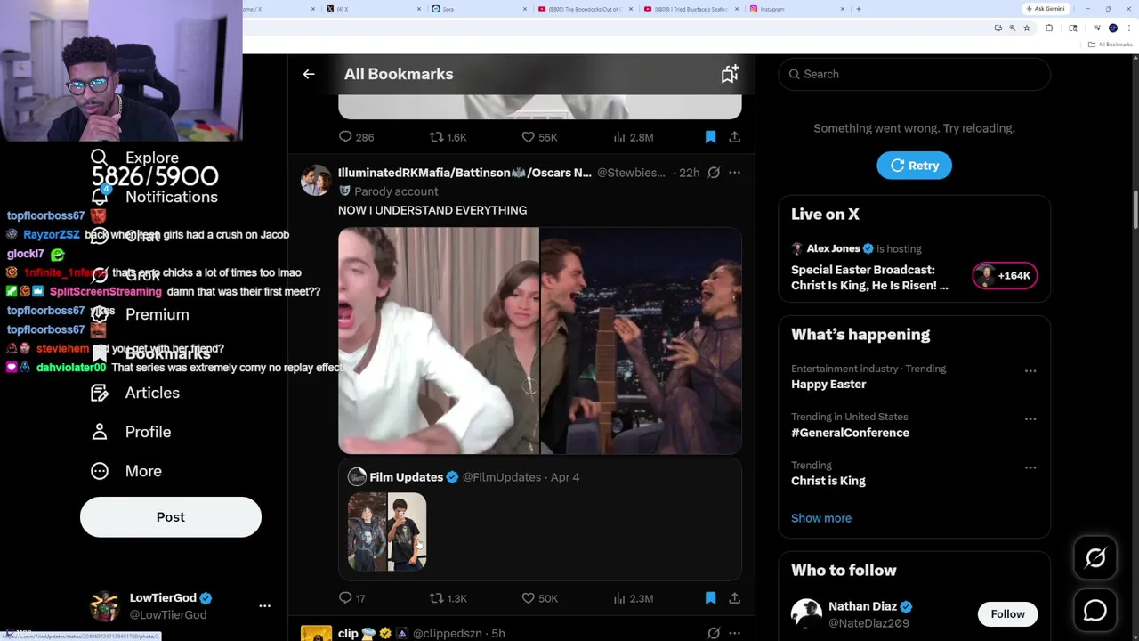
Task: Like the post with 50K likes
Action: click(539, 598)
